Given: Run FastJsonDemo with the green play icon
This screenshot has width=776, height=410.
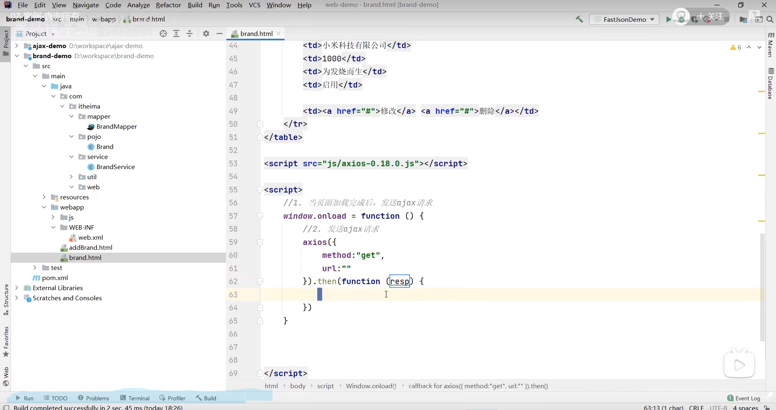Looking at the screenshot, I should (668, 19).
